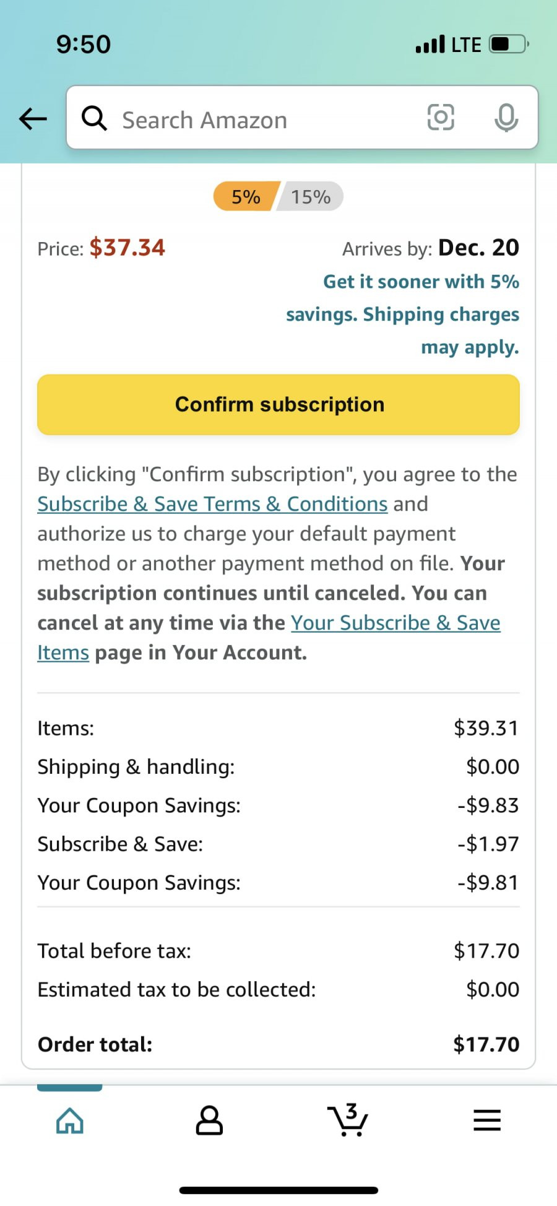
Task: Click the Confirm subscription button
Action: (x=278, y=404)
